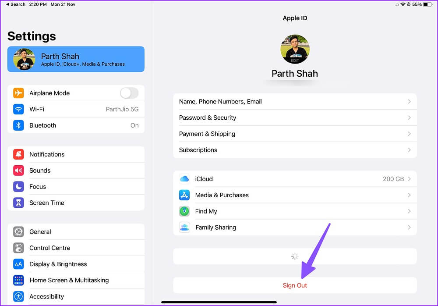Image resolution: width=438 pixels, height=306 pixels.
Task: Tap the Control Centre label
Action: [50, 248]
